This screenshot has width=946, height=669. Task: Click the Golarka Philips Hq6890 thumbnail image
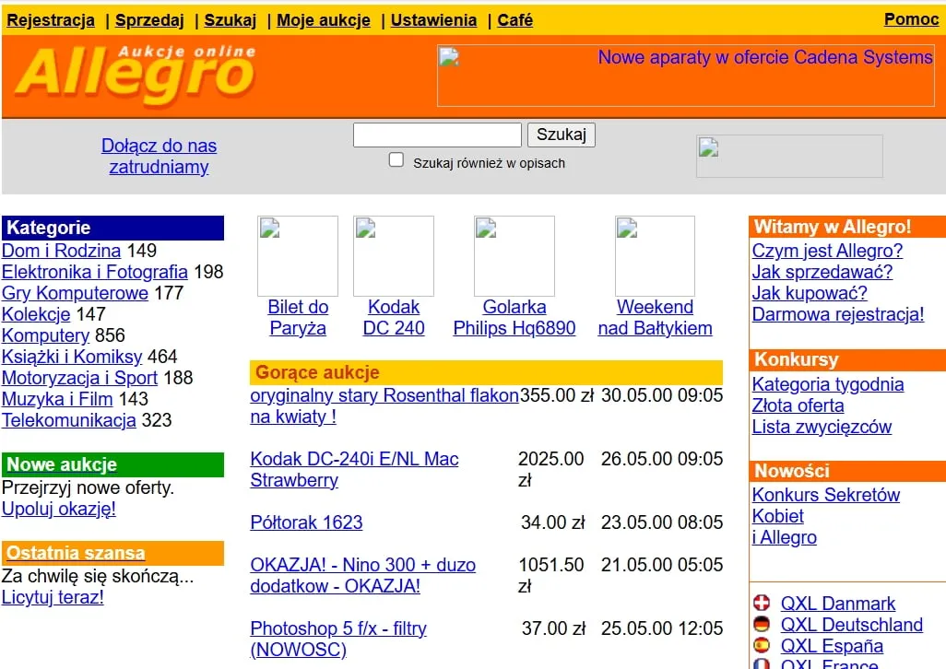click(x=514, y=256)
